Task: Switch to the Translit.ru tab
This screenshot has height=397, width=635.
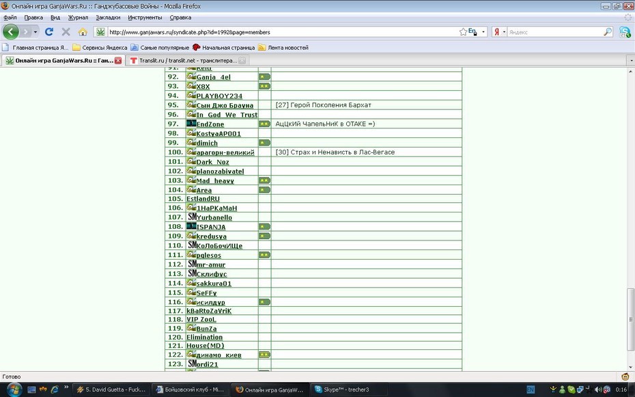Action: pos(188,60)
